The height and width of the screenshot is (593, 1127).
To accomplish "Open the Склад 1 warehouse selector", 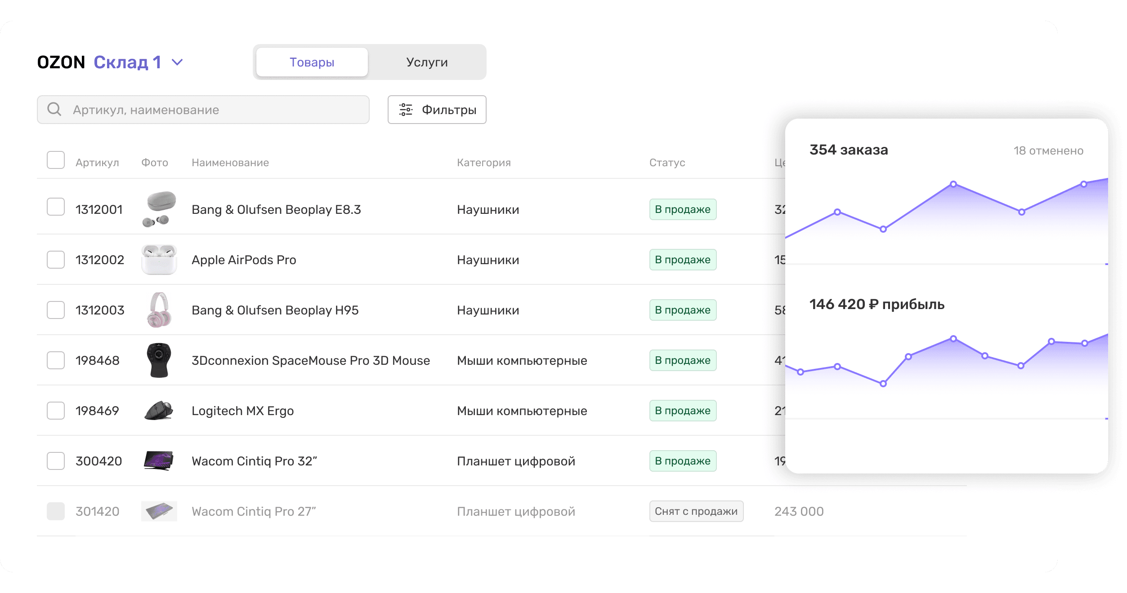I will pyautogui.click(x=127, y=62).
